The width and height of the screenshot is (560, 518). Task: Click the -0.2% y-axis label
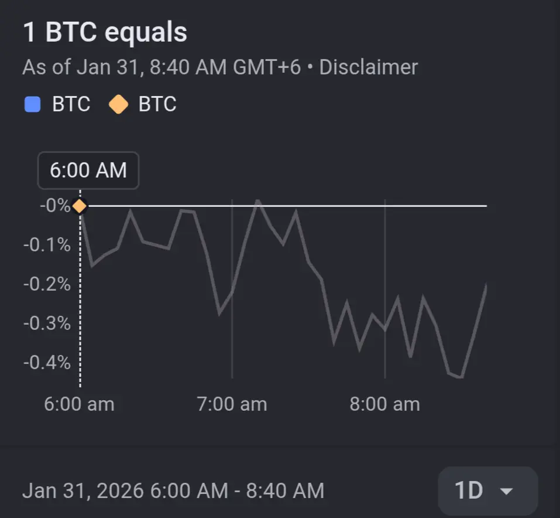[x=47, y=284]
